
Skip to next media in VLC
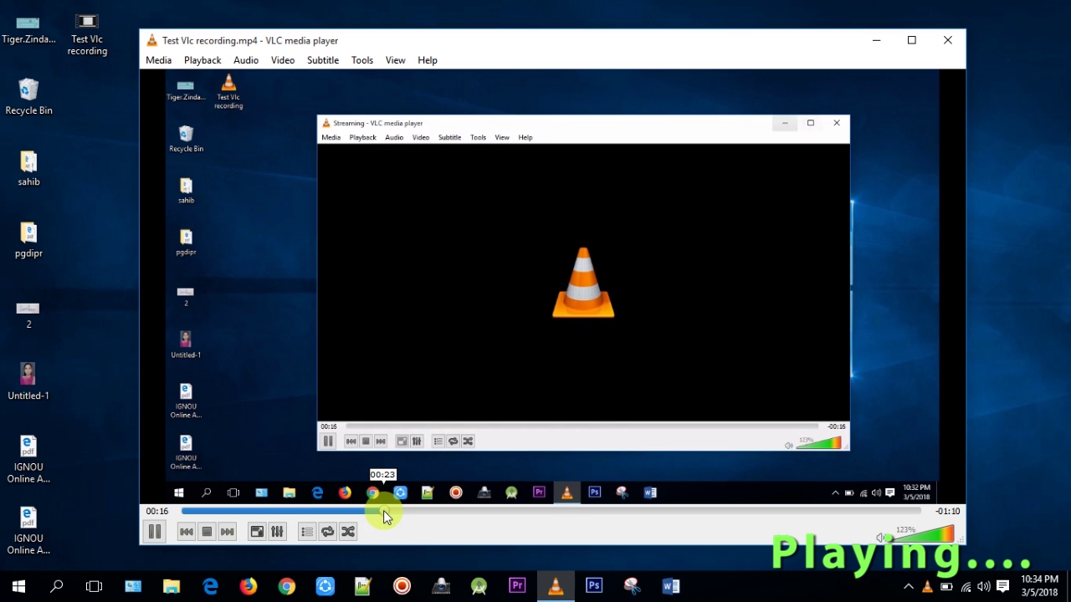[227, 532]
